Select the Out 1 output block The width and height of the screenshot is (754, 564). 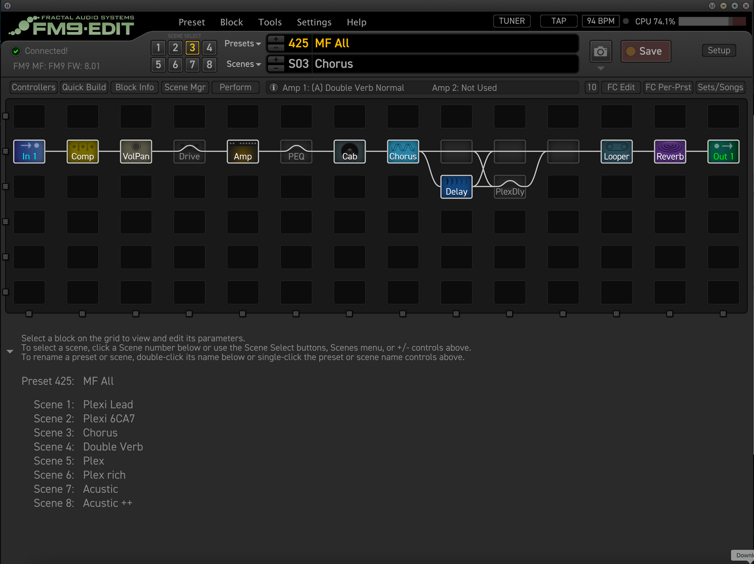point(723,151)
